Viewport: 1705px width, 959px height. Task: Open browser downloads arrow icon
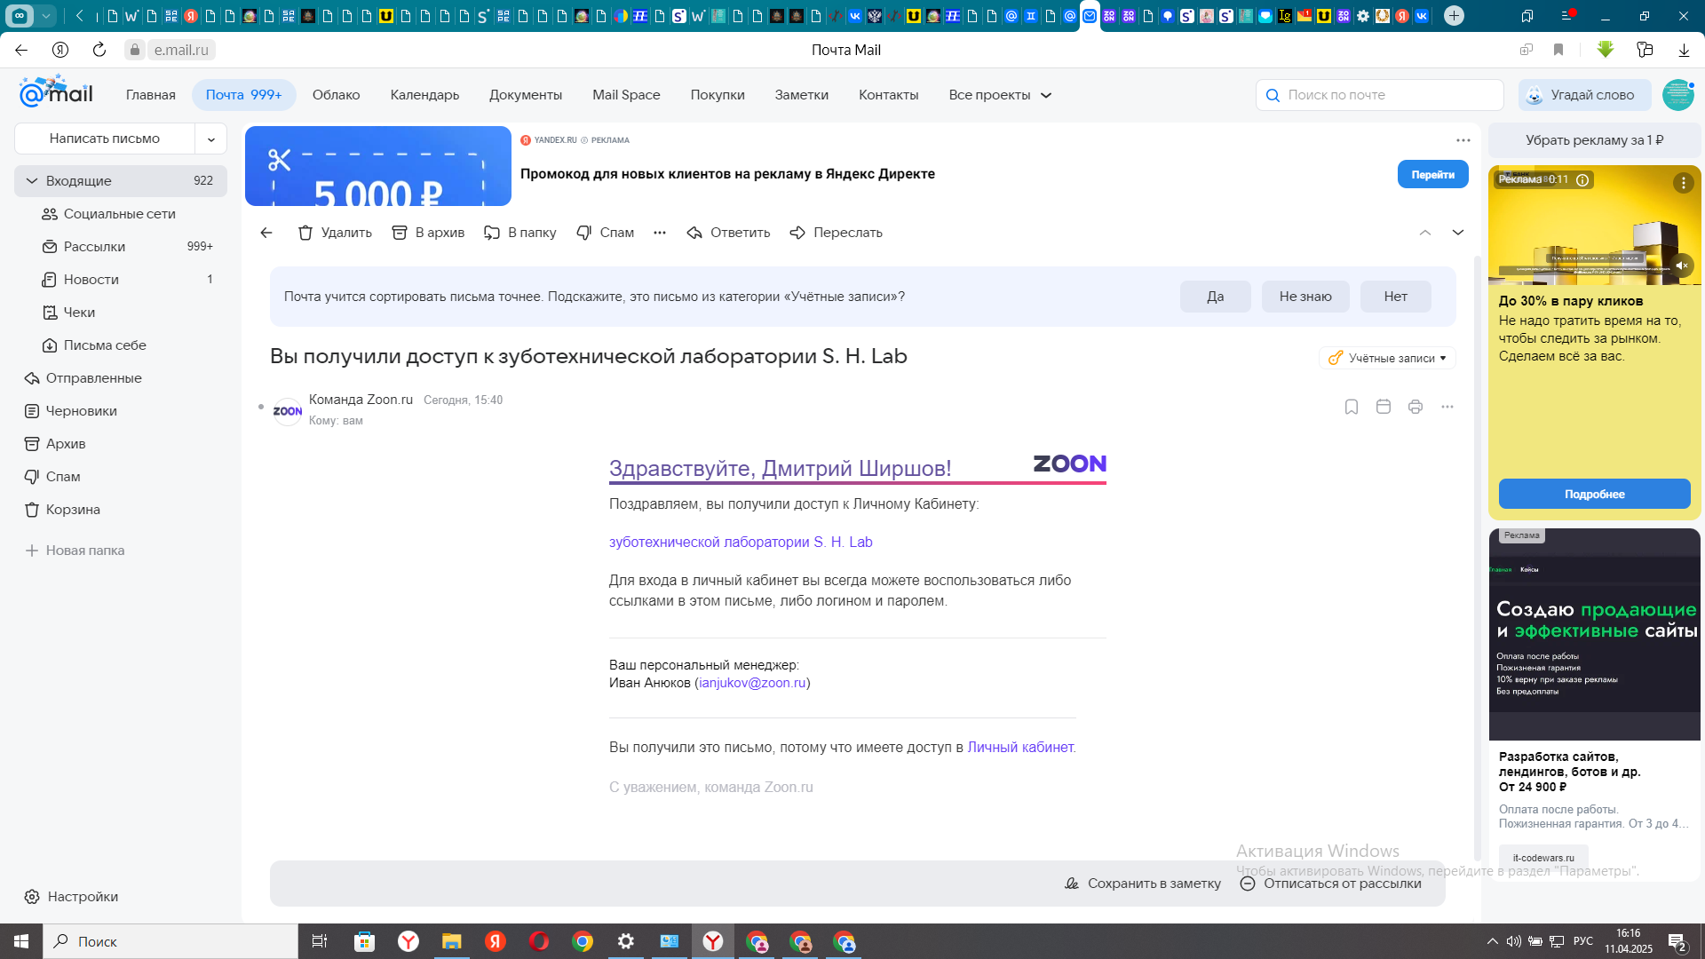click(x=1684, y=50)
